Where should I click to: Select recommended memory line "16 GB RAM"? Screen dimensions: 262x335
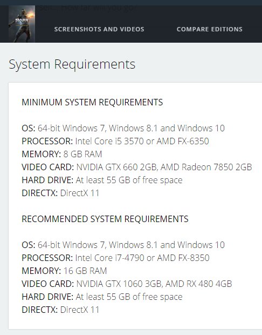click(64, 271)
